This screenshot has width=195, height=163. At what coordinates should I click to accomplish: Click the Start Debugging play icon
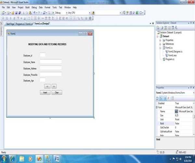(53, 13)
